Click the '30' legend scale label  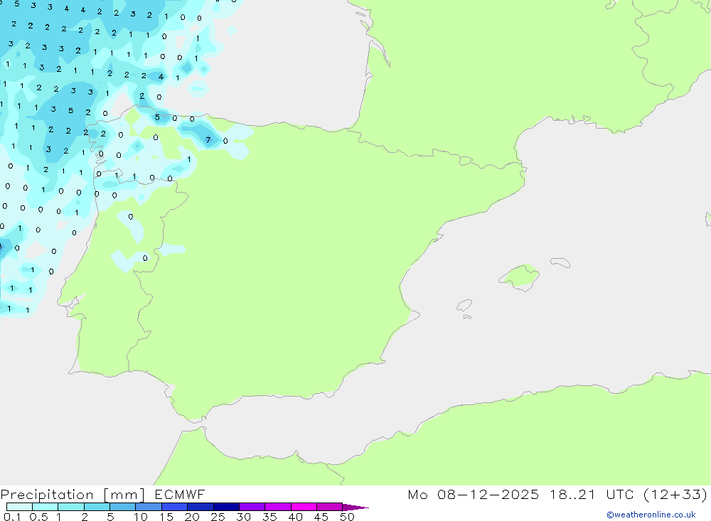[243, 517]
